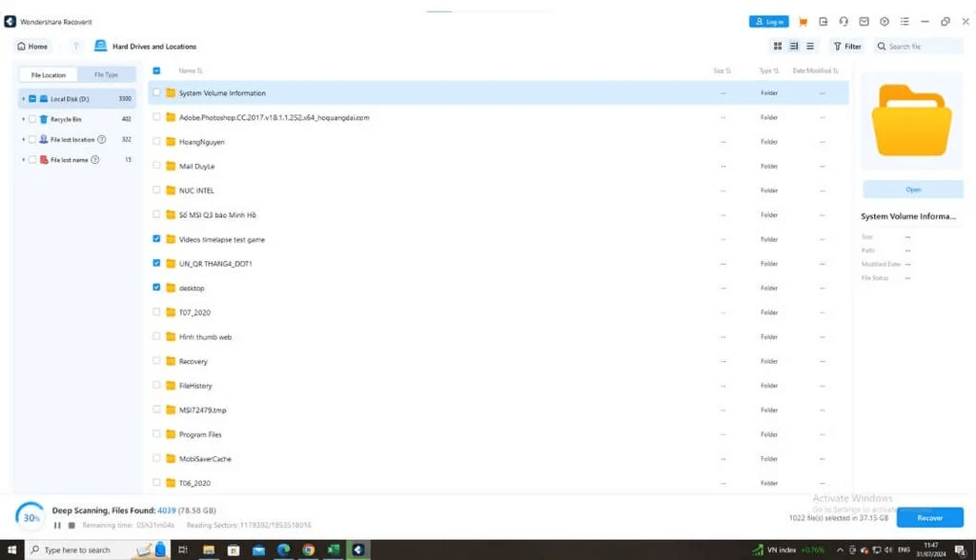Expand the File lost name node
This screenshot has height=560, width=976.
(x=24, y=160)
